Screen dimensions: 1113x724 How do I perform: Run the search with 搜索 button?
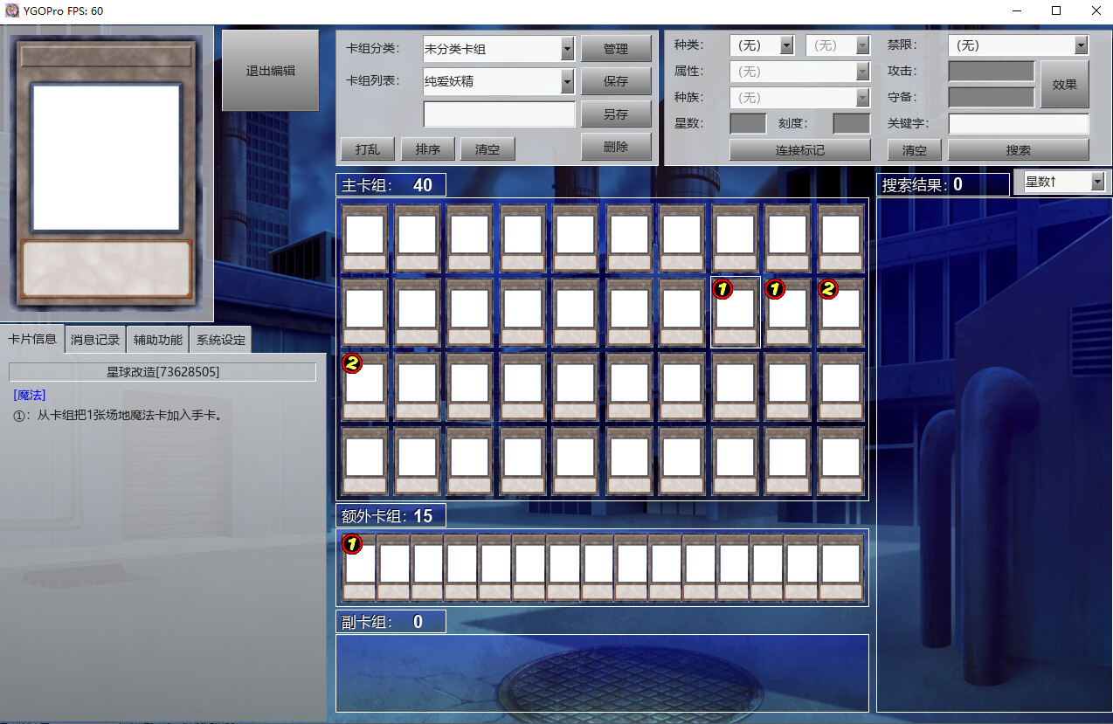coord(1019,149)
